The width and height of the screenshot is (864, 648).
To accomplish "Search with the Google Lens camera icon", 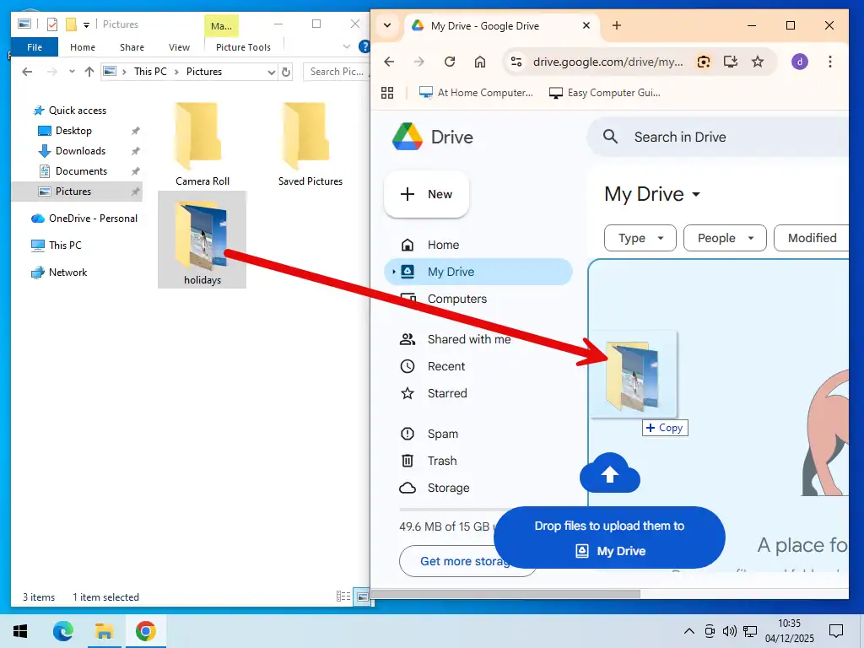I will 703,62.
